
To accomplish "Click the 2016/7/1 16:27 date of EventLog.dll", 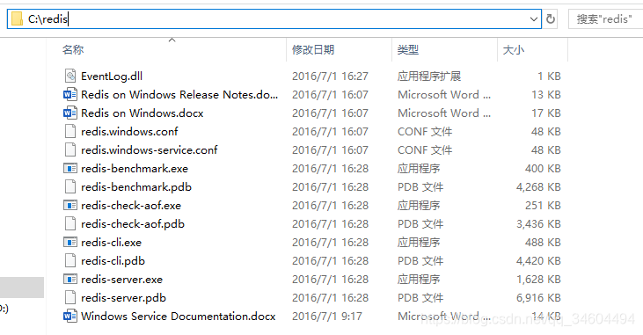I will tap(330, 76).
